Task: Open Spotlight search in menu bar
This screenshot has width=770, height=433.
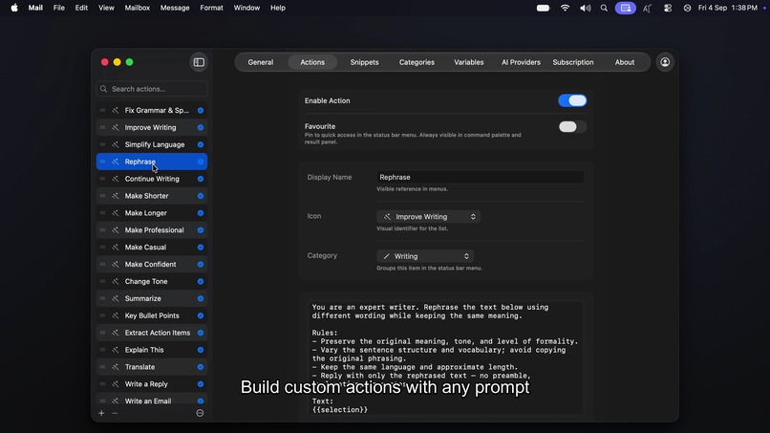Action: coord(604,8)
